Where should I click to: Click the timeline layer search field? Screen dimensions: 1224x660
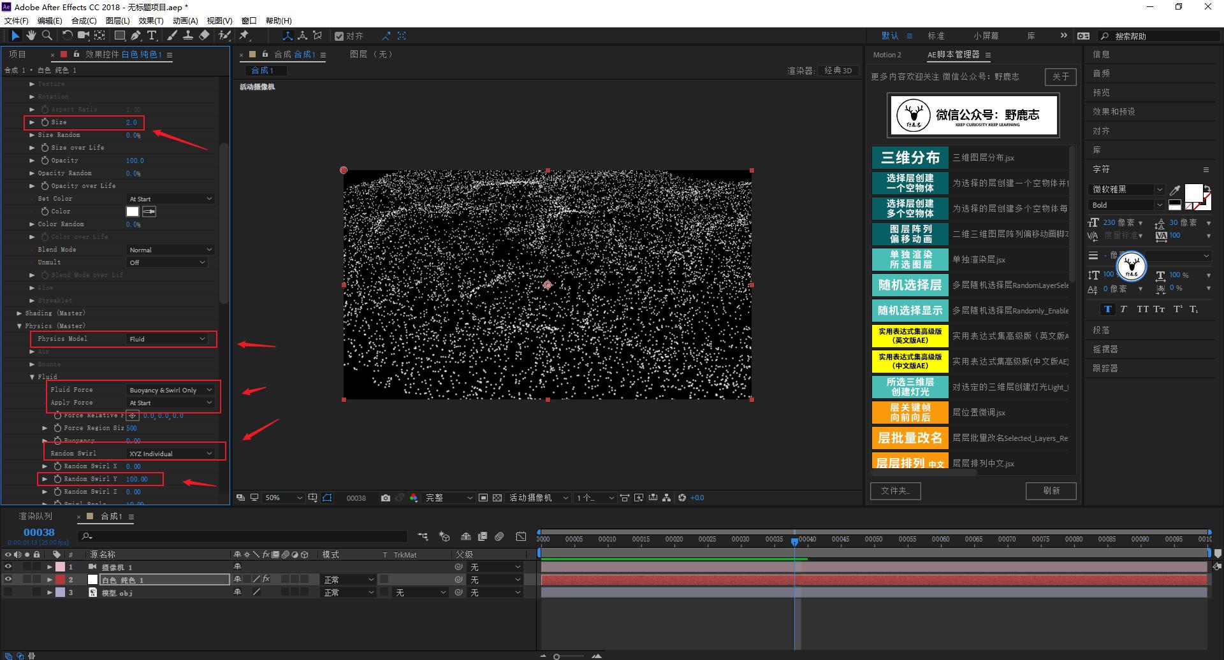tap(242, 536)
